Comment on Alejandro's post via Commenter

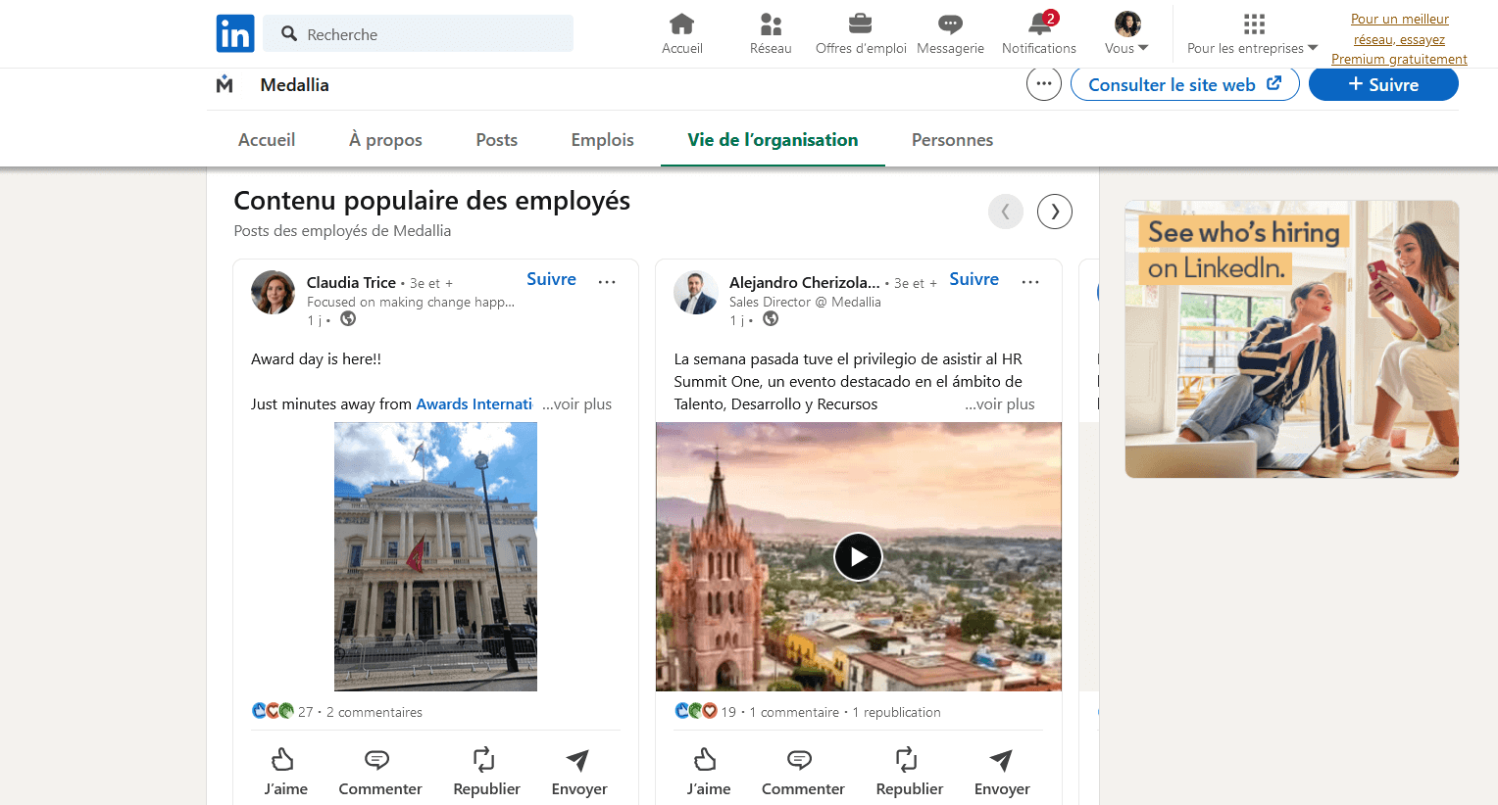click(x=803, y=772)
